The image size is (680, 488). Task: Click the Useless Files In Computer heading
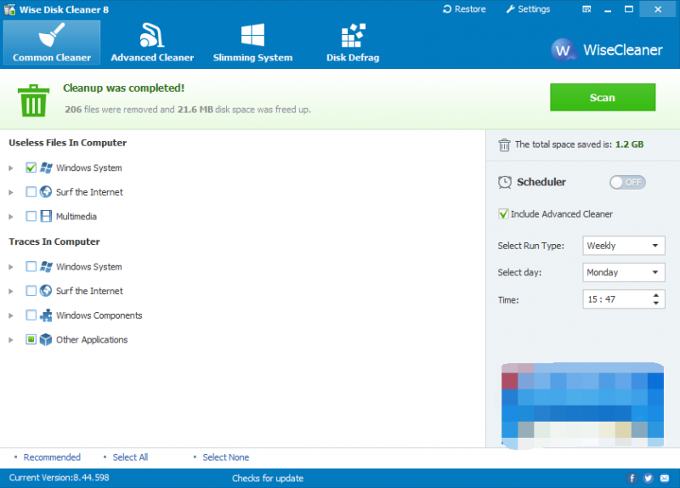68,143
